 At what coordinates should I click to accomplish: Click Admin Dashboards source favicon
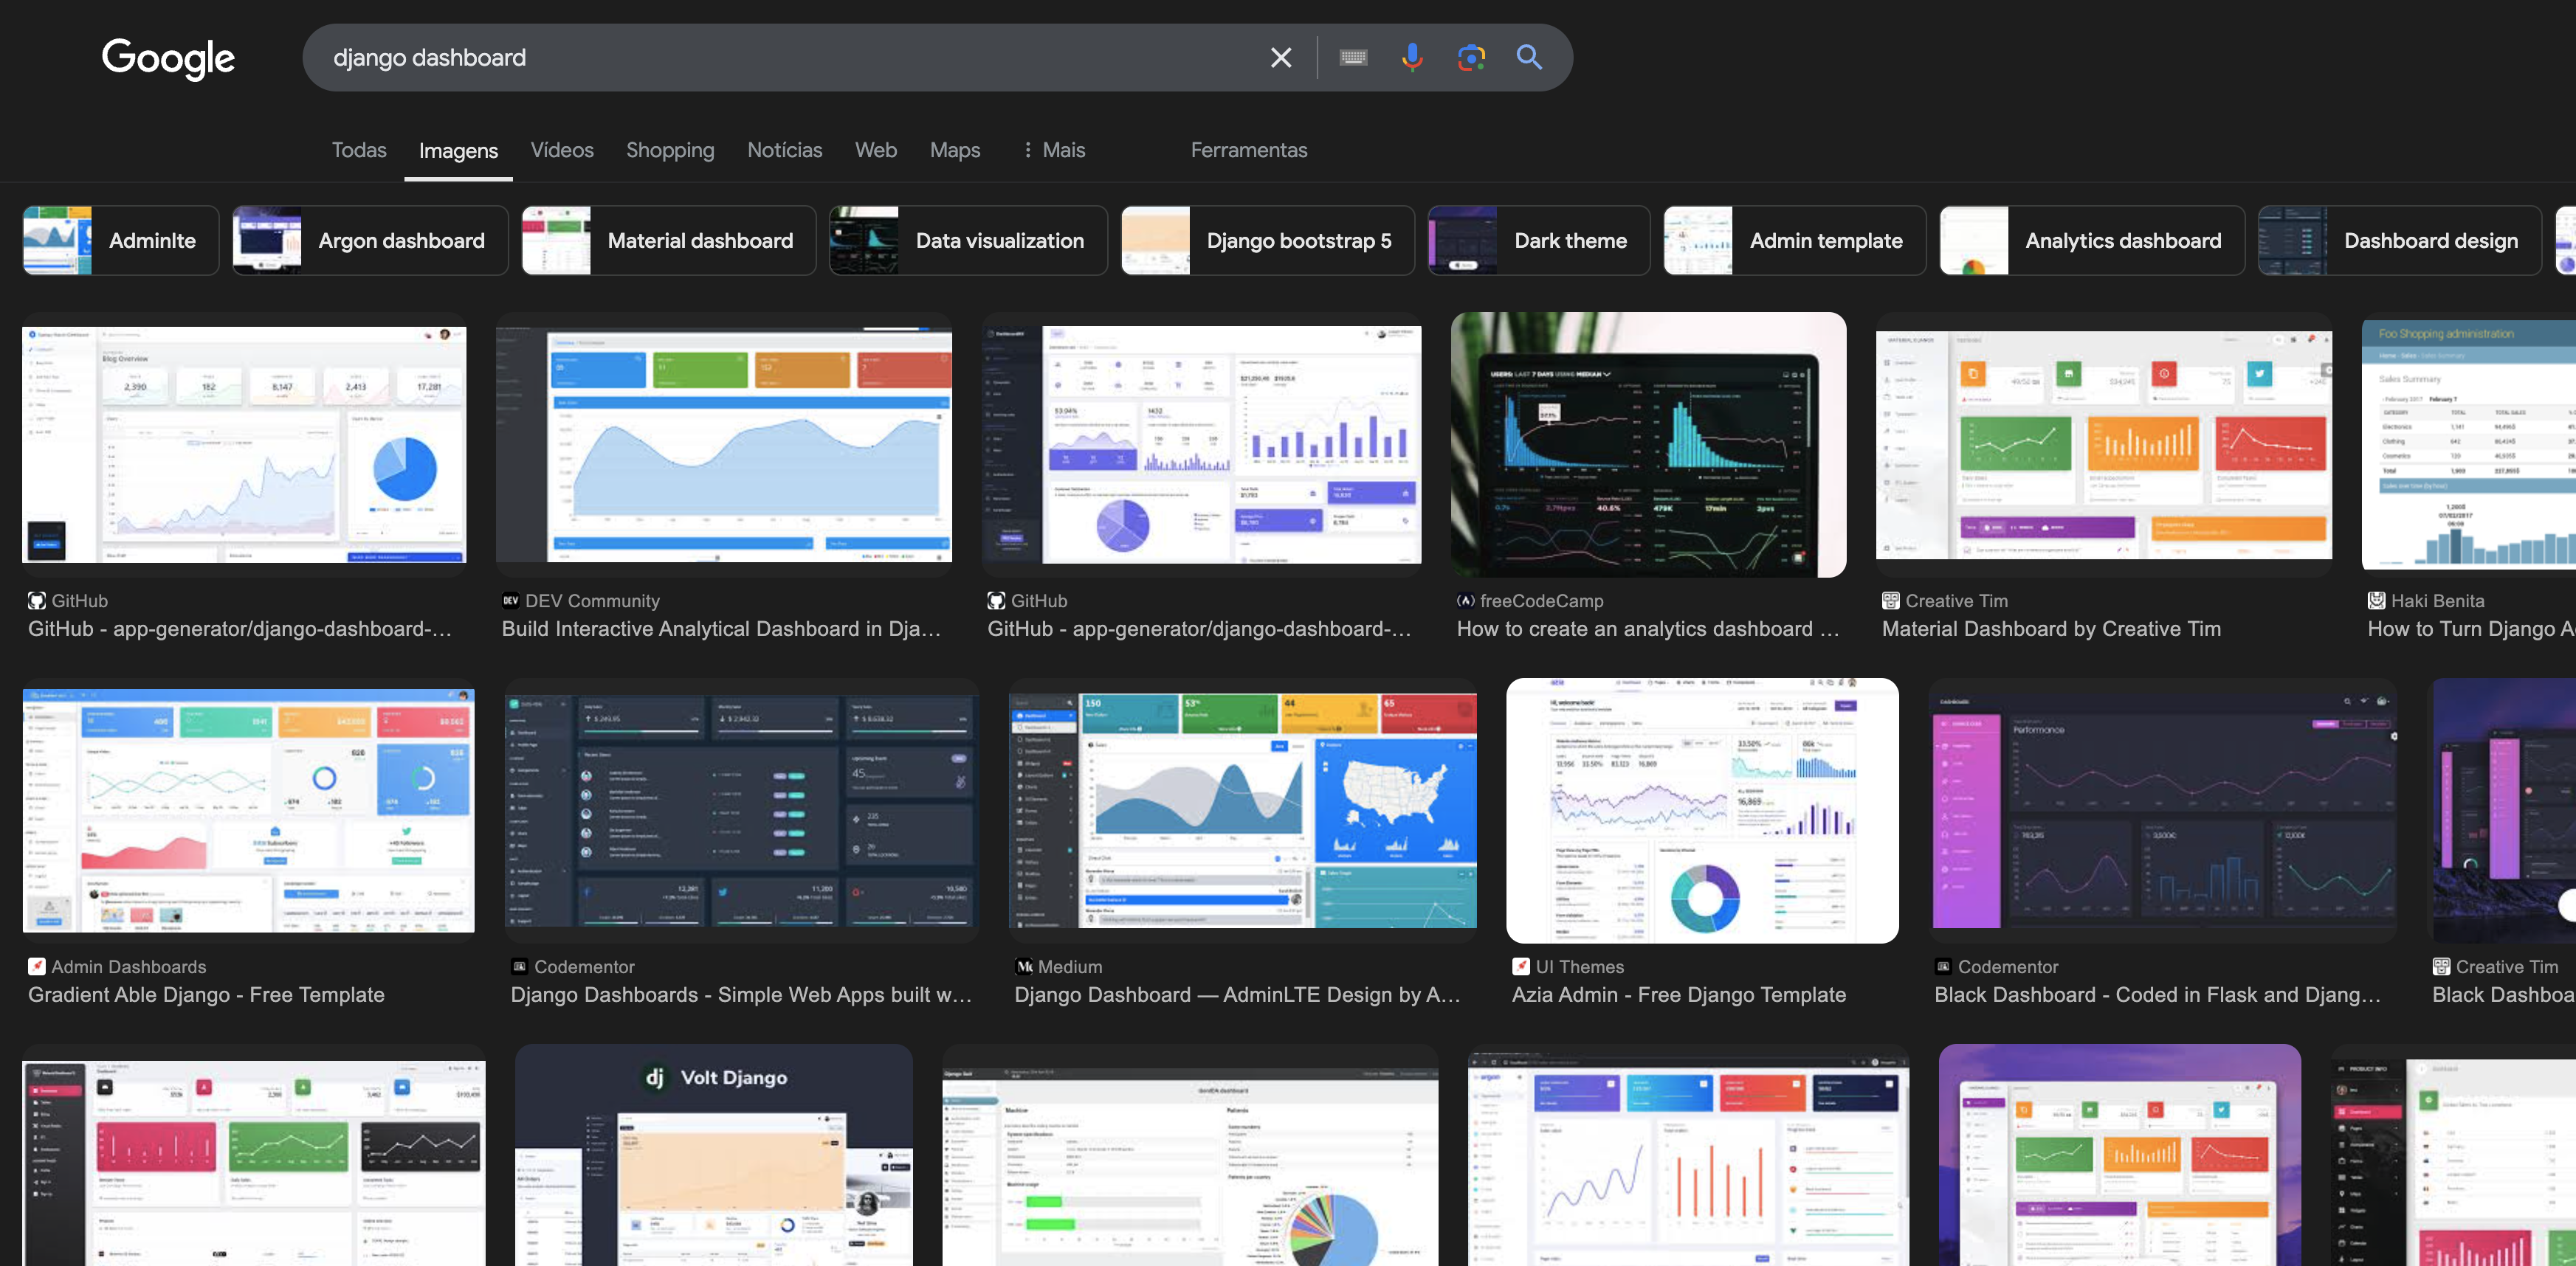[x=36, y=966]
